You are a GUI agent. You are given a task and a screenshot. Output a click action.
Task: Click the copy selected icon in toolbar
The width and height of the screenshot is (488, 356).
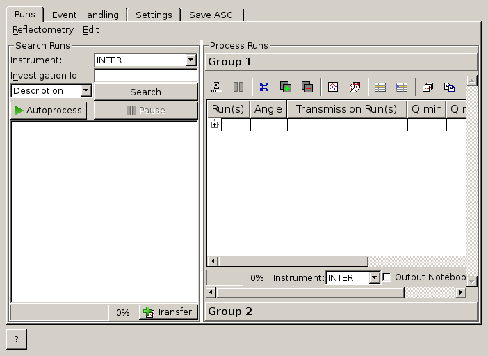pyautogui.click(x=449, y=87)
